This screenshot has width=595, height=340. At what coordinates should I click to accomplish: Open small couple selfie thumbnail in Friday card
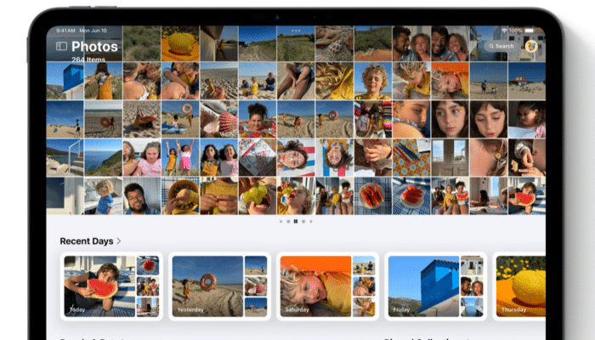click(472, 286)
